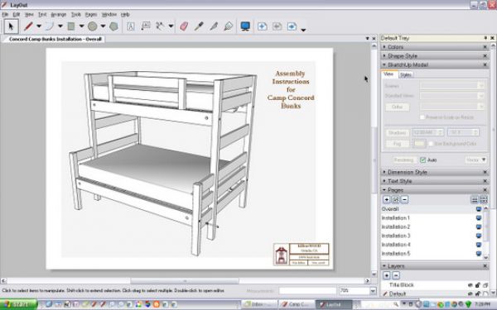497x310 pixels.
Task: Select the pink Eraser tool
Action: [x=184, y=26]
